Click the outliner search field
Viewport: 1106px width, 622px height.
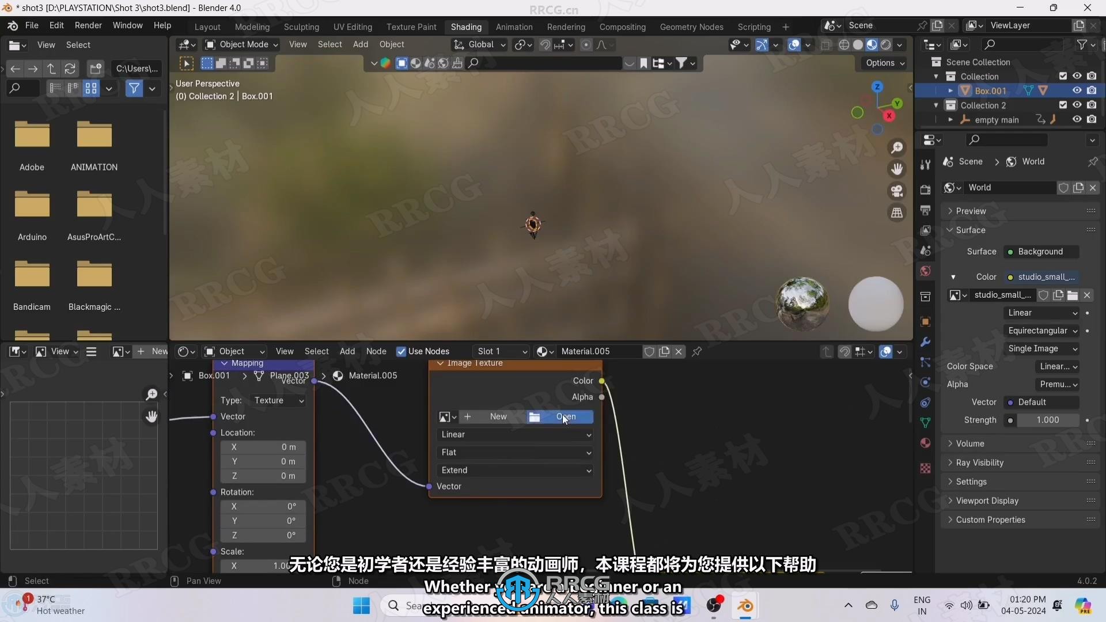coord(1022,45)
